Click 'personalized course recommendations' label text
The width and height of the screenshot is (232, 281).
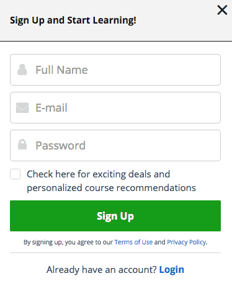(x=111, y=188)
